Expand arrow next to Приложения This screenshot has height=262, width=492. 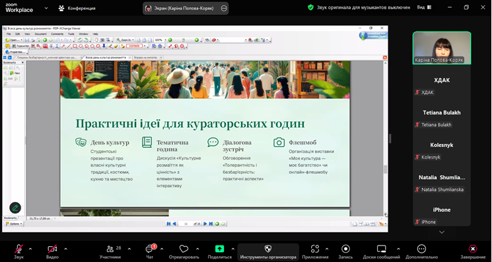(x=327, y=249)
